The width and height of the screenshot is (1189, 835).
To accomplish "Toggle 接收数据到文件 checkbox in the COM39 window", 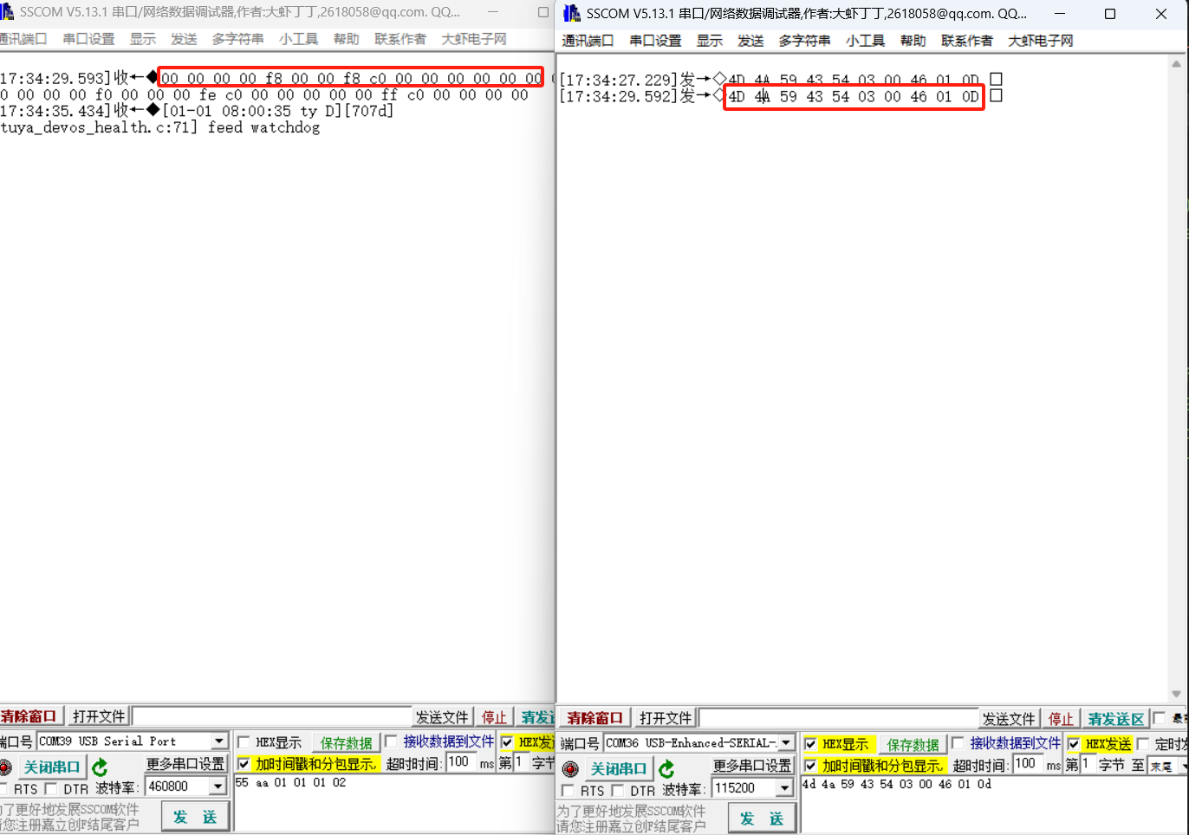I will point(391,741).
